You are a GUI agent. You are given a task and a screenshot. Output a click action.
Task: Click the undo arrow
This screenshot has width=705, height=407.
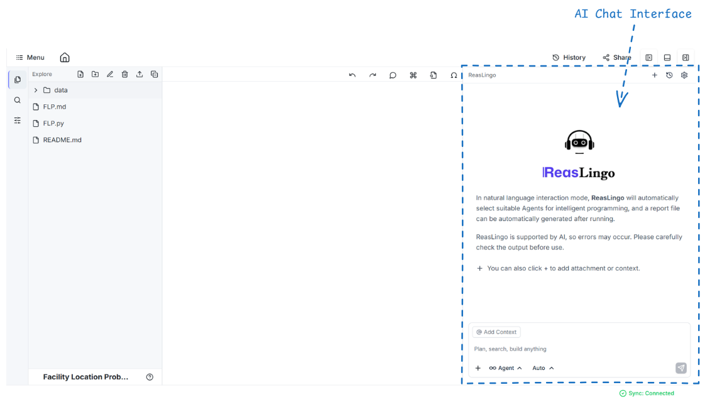point(352,75)
